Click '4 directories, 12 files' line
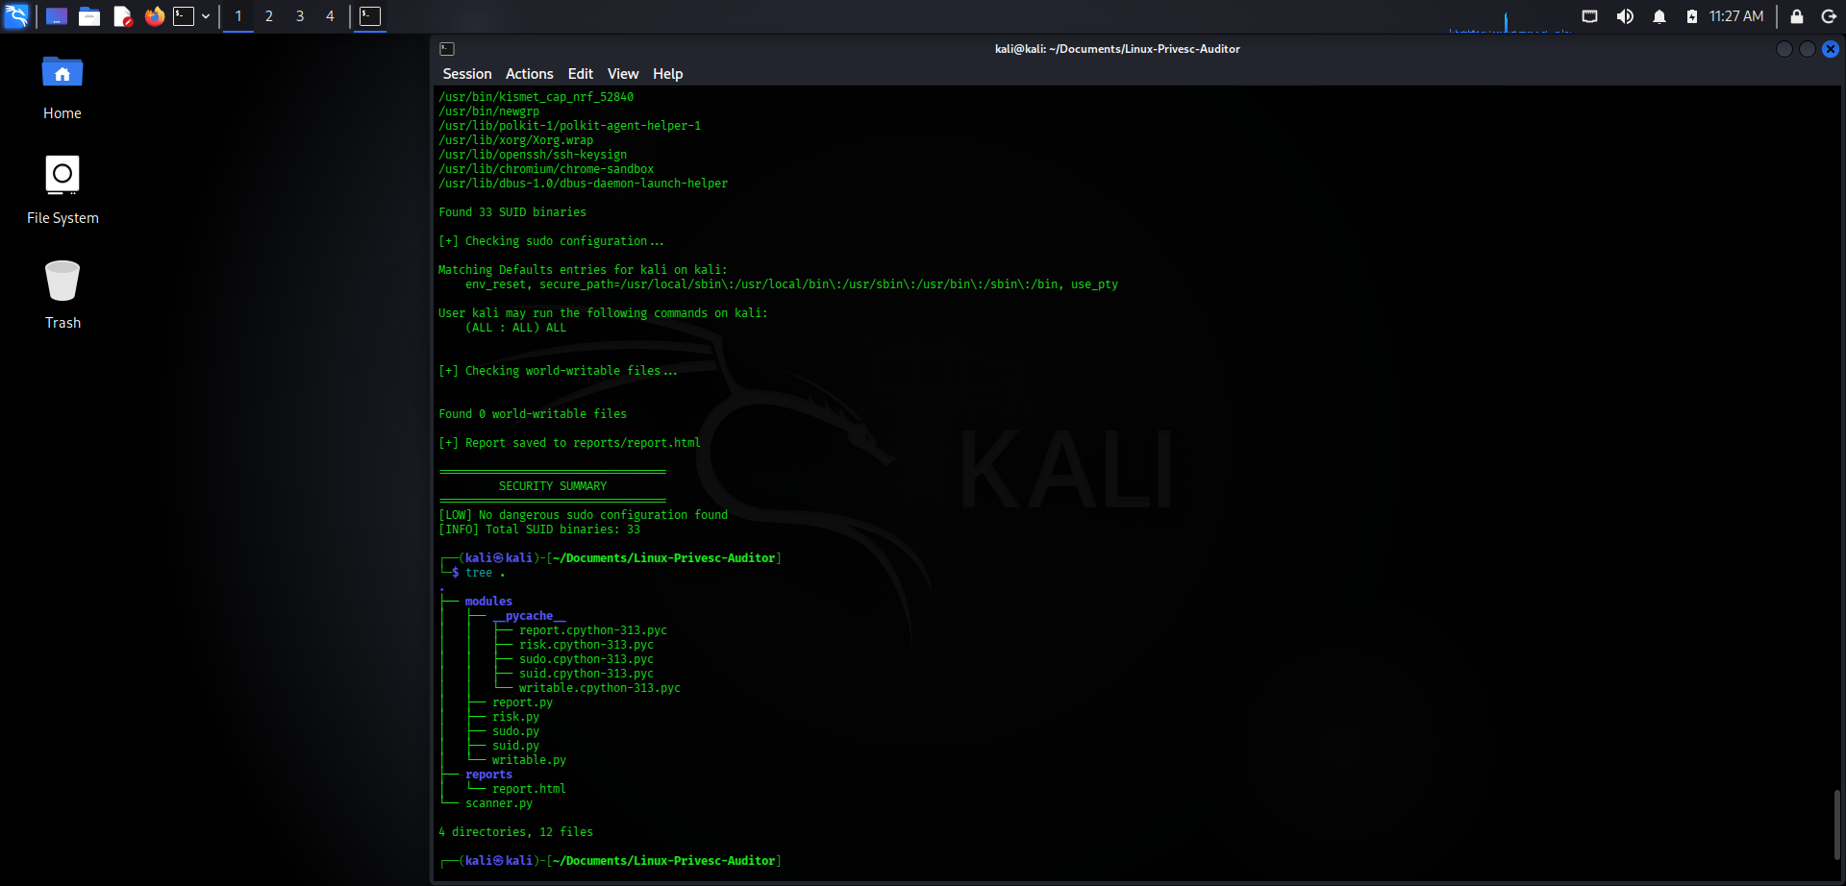Image resolution: width=1846 pixels, height=886 pixels. [515, 832]
